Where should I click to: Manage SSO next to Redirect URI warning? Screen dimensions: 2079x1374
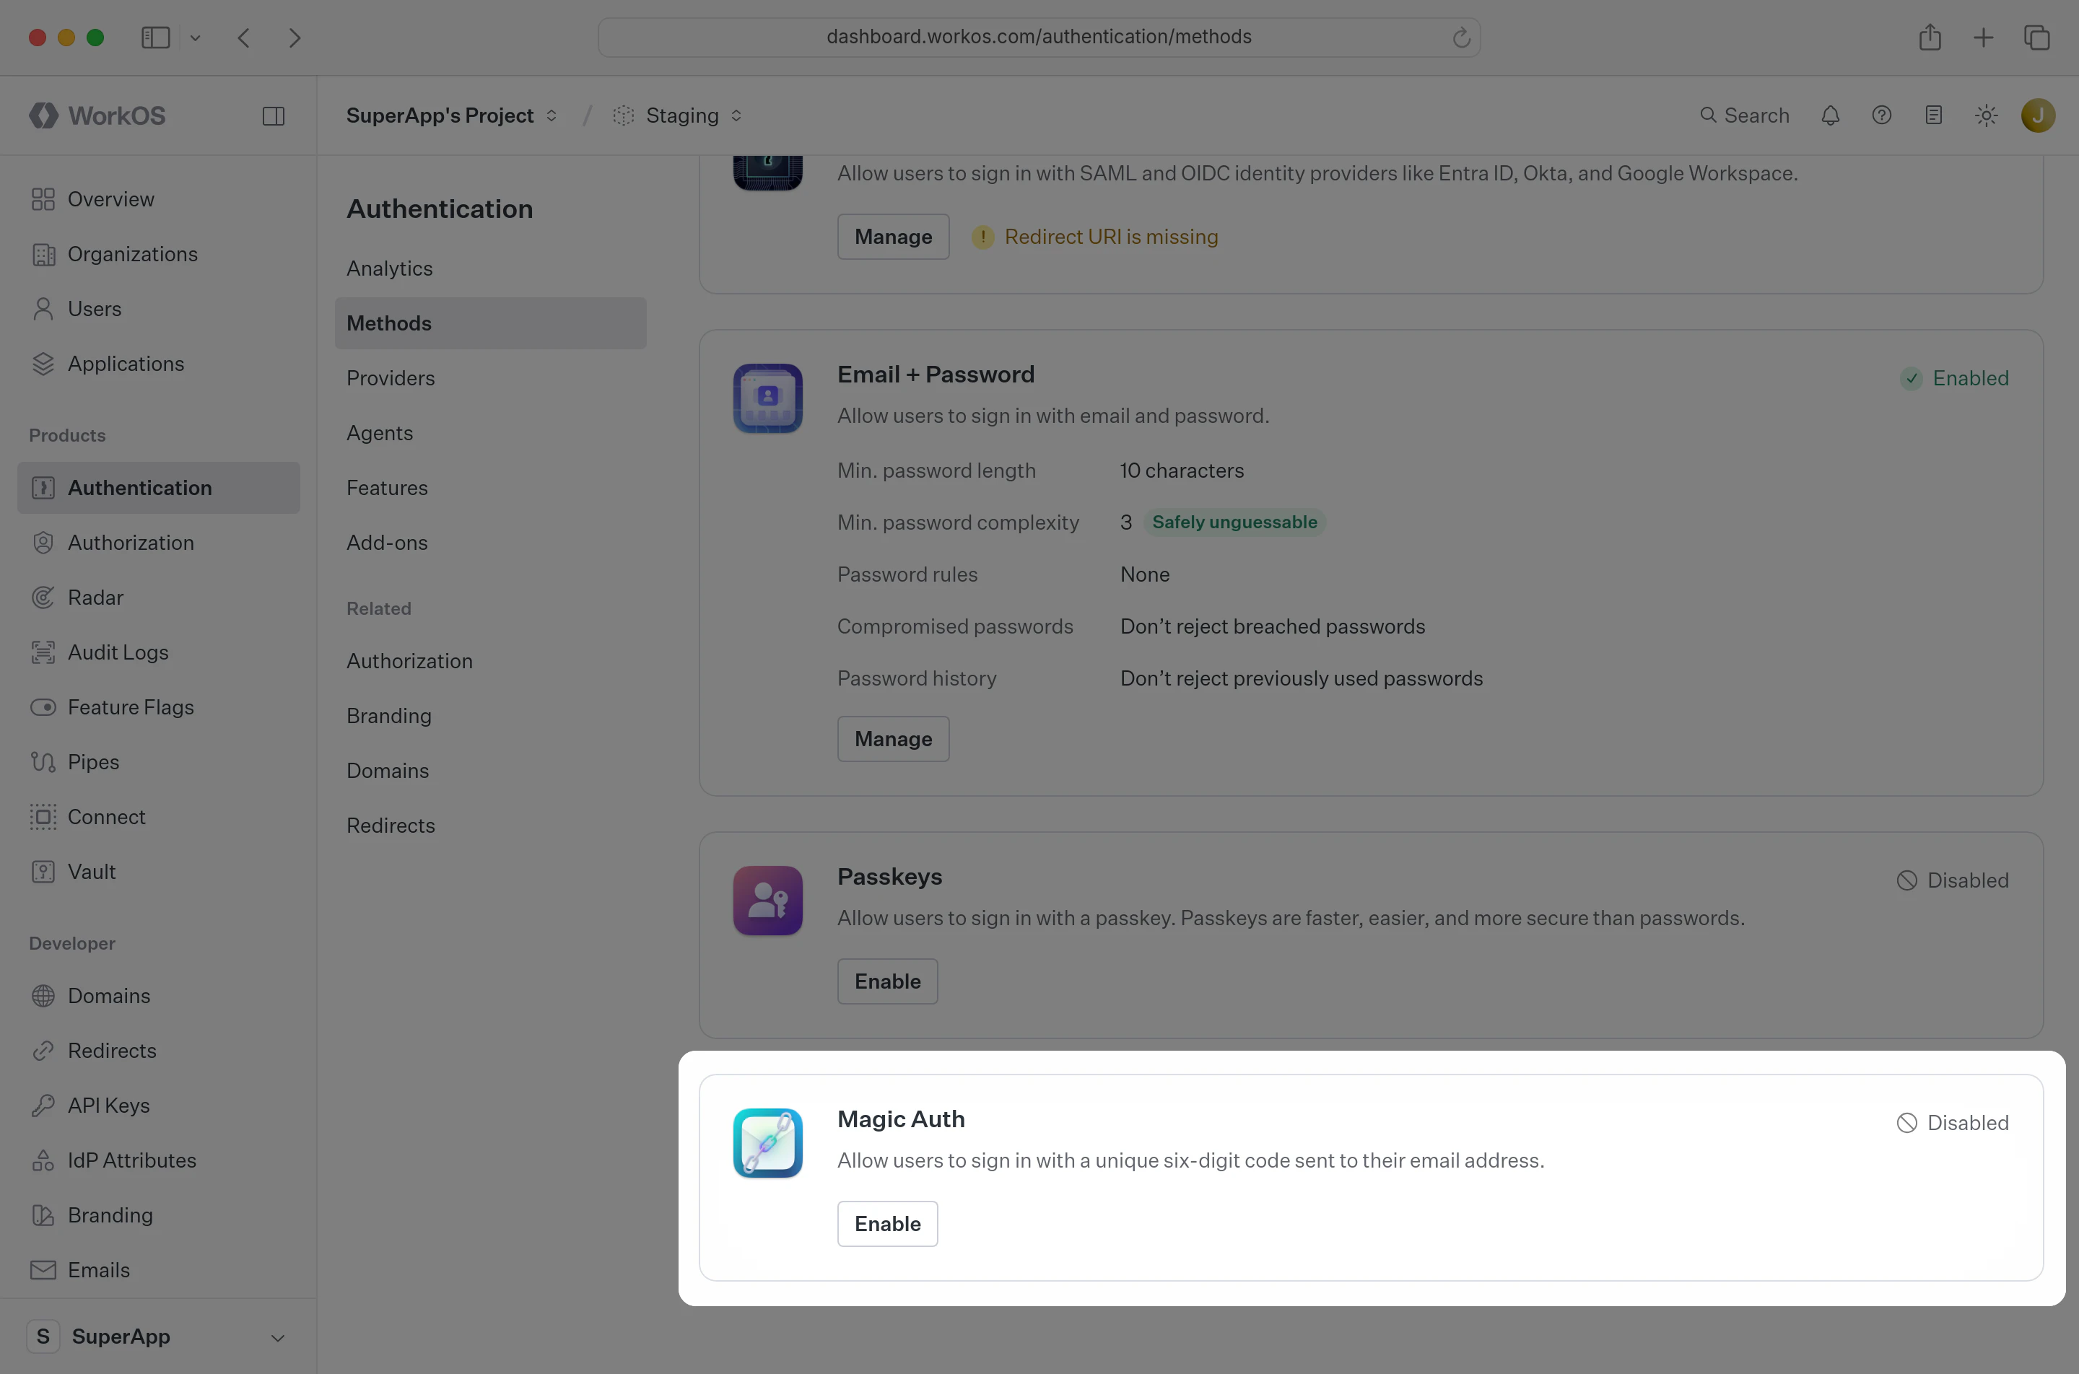(893, 237)
